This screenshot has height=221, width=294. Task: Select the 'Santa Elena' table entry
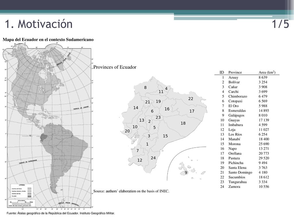[237, 168]
